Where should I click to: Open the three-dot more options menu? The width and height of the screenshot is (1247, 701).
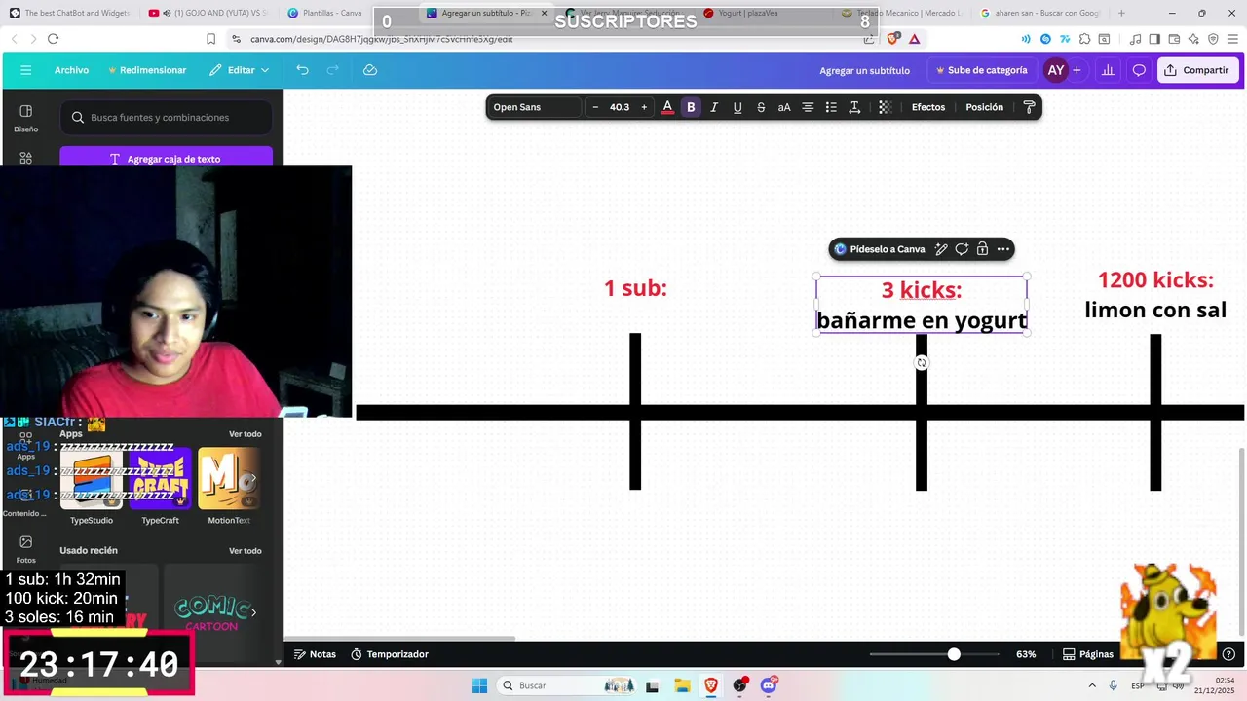coord(1002,249)
